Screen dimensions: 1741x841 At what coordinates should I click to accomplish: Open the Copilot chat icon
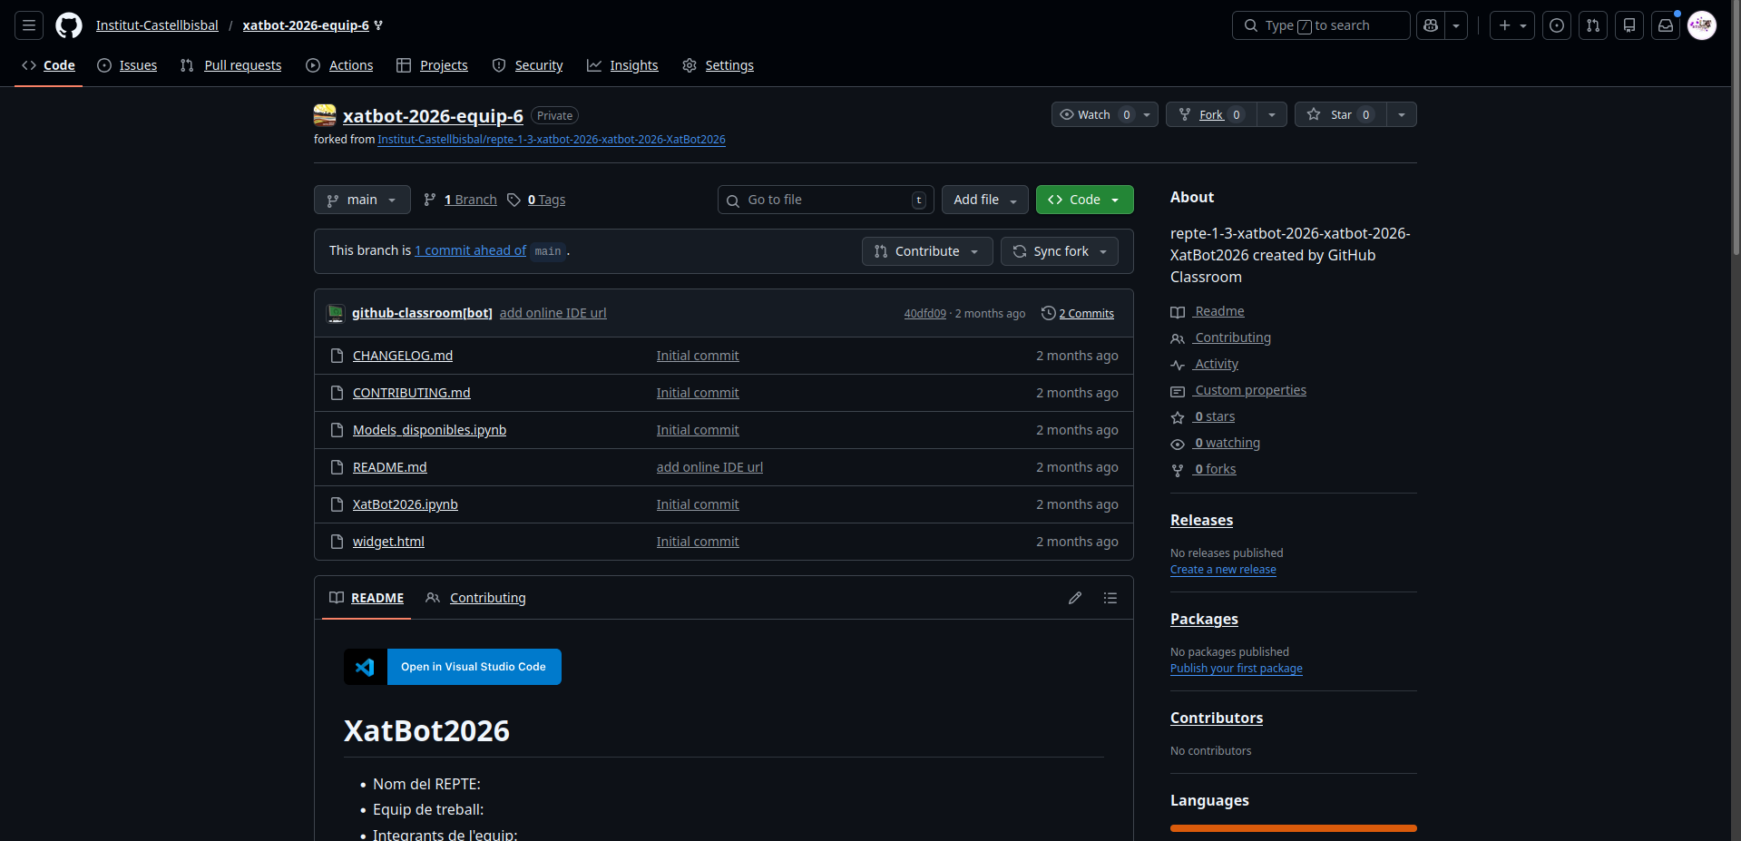1431,25
